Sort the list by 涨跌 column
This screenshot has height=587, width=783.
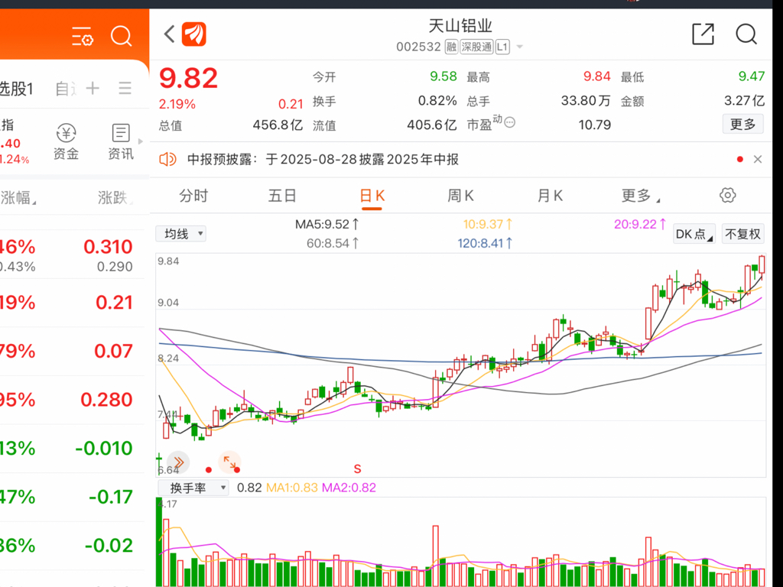[115, 198]
